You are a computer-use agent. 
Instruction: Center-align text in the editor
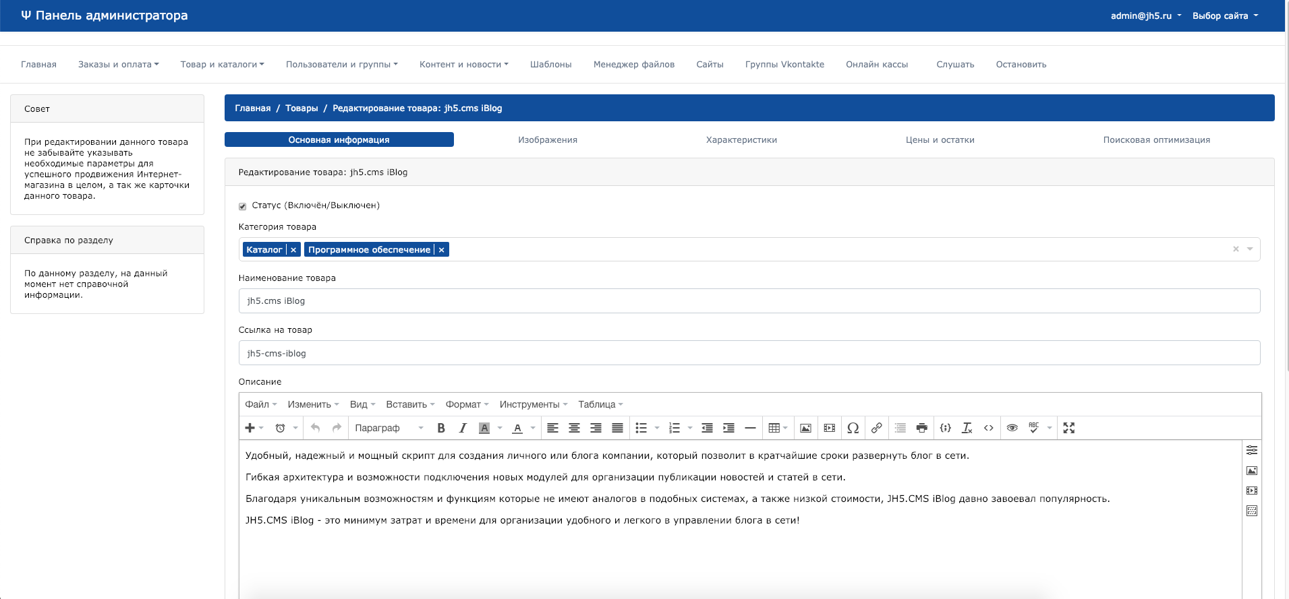pos(574,428)
